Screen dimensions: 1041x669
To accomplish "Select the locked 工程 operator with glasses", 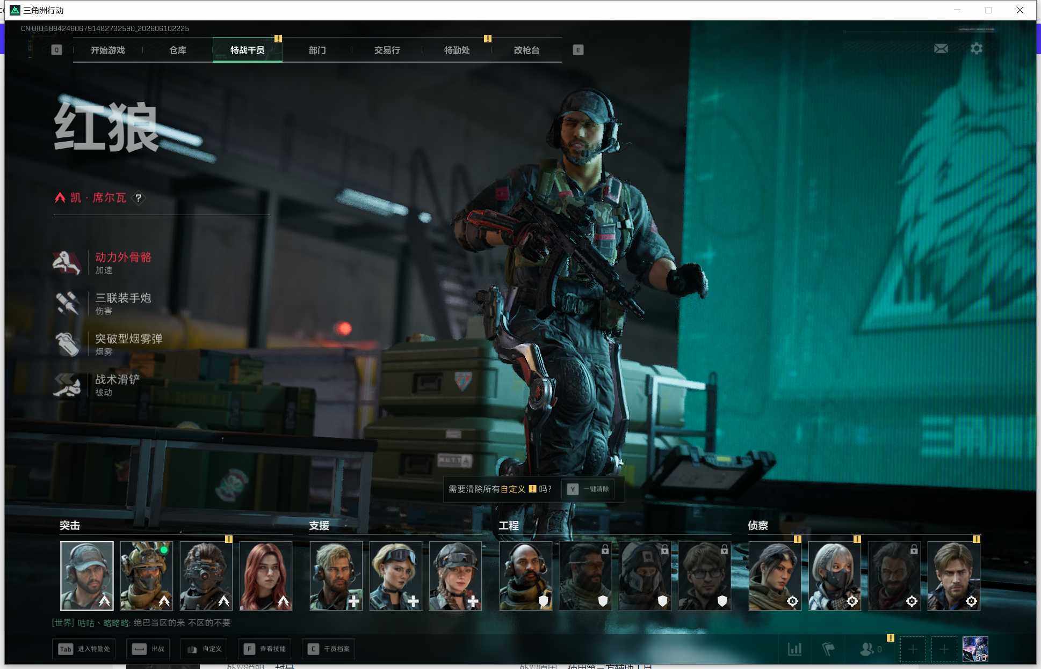I will (705, 576).
